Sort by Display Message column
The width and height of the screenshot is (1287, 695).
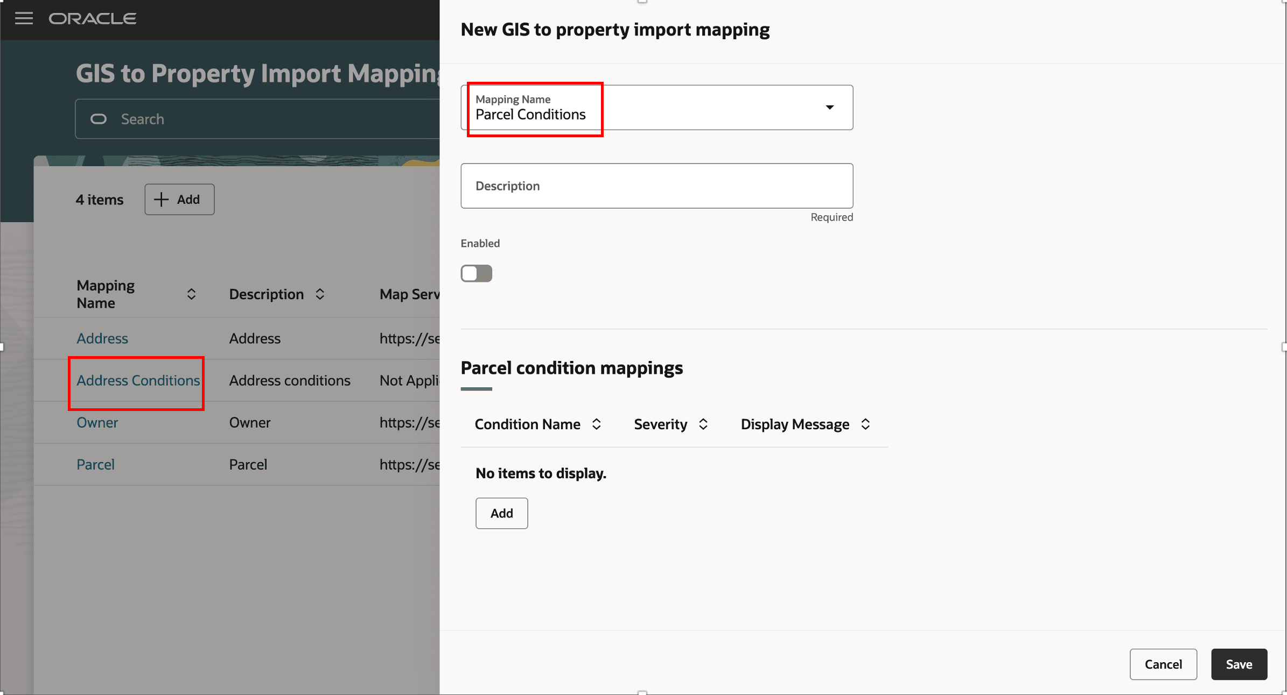[x=865, y=424]
